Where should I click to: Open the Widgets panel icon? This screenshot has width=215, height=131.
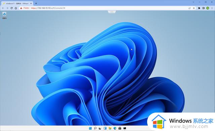tap(105, 128)
